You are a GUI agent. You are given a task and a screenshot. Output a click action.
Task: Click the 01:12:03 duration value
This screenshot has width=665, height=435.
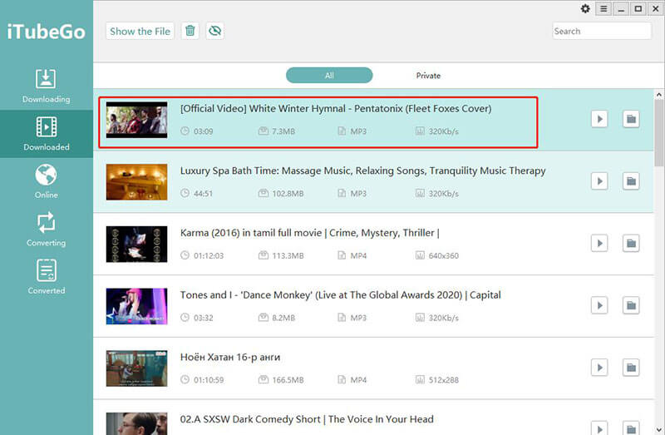click(x=209, y=255)
